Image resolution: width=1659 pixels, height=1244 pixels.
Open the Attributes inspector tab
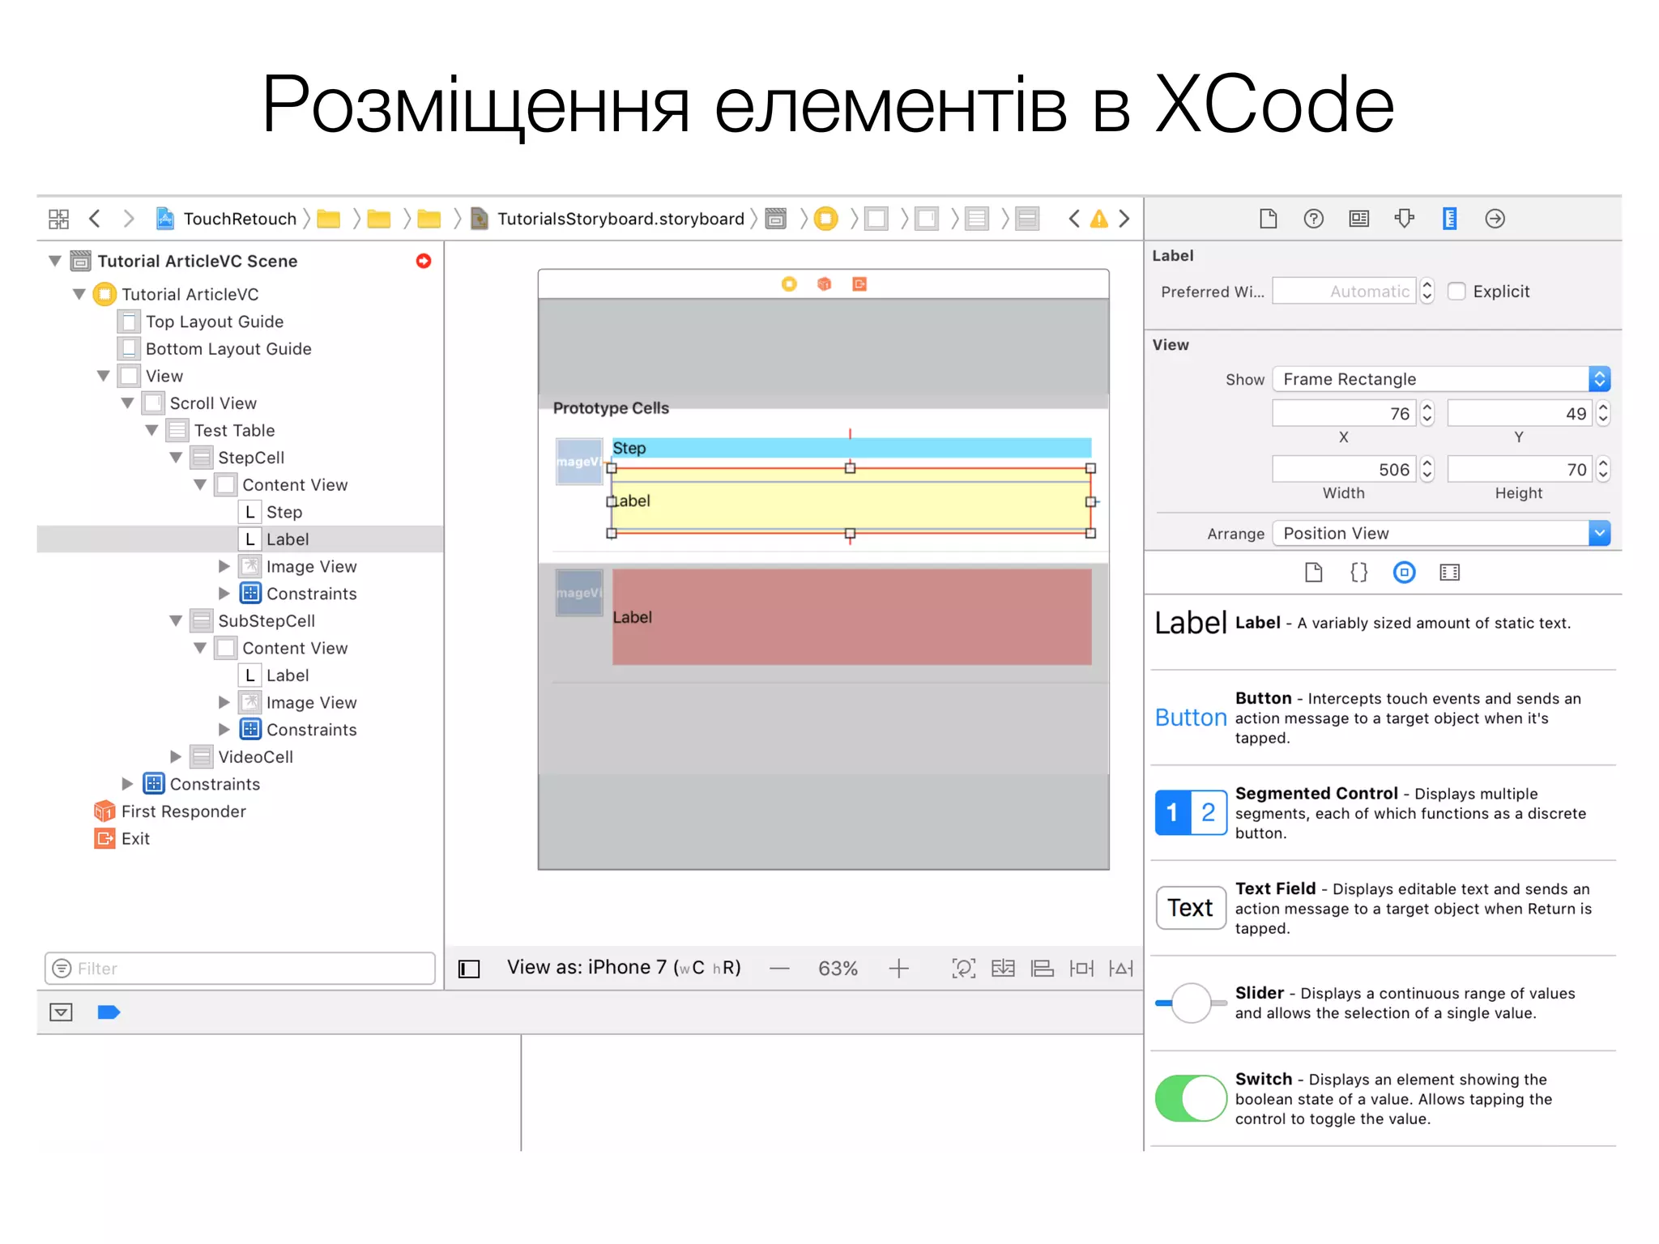point(1405,219)
